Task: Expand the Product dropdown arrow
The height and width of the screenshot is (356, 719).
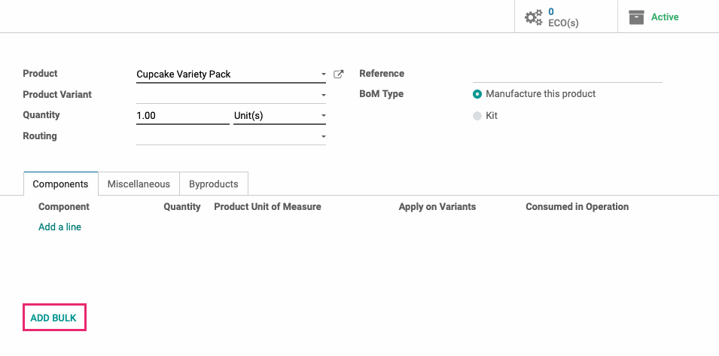Action: 323,75
